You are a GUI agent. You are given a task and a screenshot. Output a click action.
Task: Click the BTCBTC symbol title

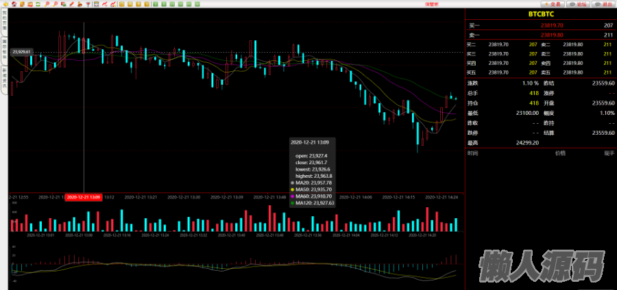click(x=540, y=14)
